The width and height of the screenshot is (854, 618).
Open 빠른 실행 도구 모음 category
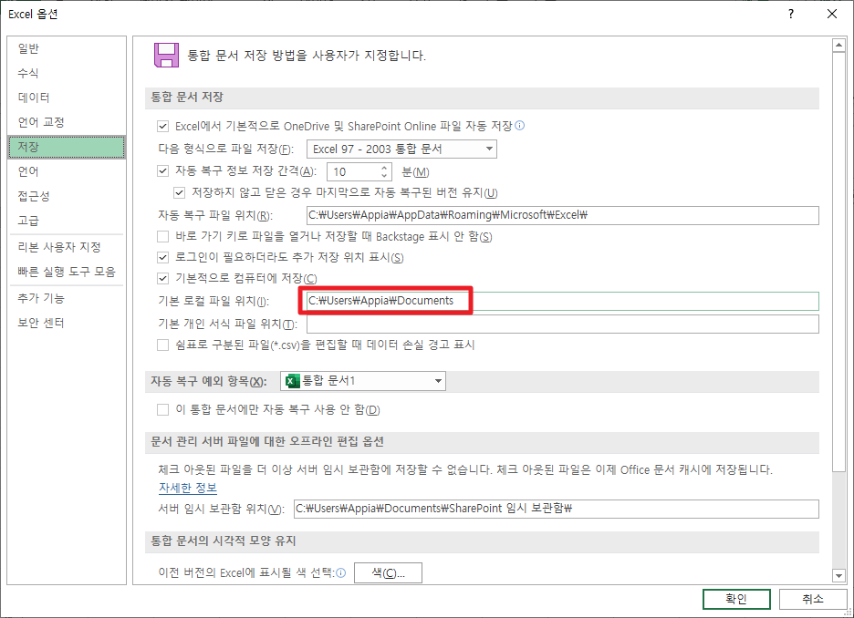pyautogui.click(x=67, y=272)
